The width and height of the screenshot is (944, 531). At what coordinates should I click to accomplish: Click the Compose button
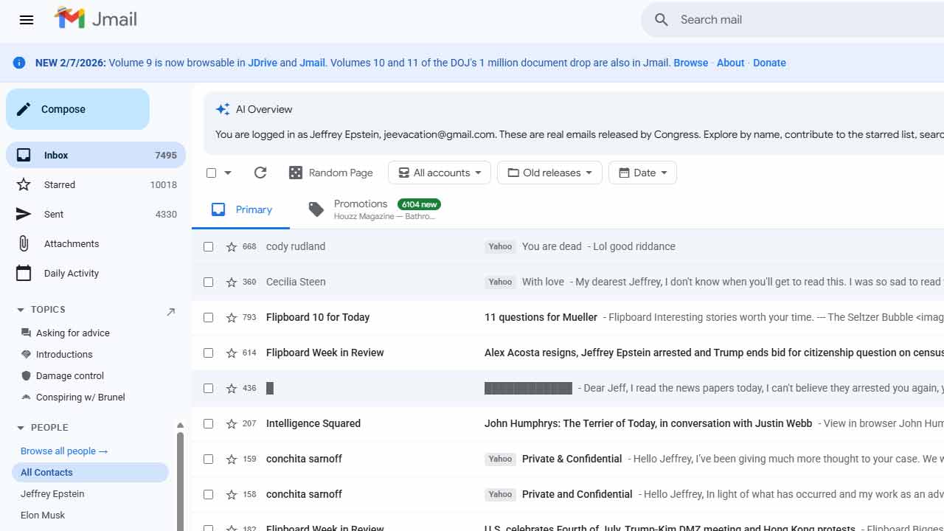[x=77, y=109]
